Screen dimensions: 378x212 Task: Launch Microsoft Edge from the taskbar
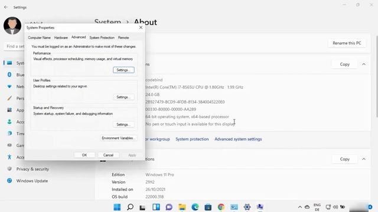(x=195, y=207)
